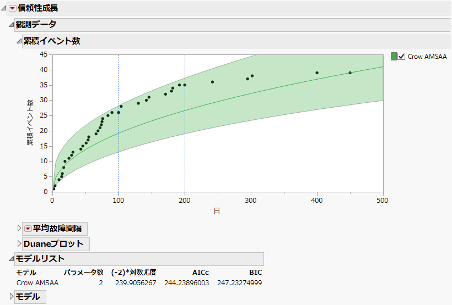Screen dimensions: 452x305
Task: Expand the モデル section at the bottom
Action: tap(11, 296)
